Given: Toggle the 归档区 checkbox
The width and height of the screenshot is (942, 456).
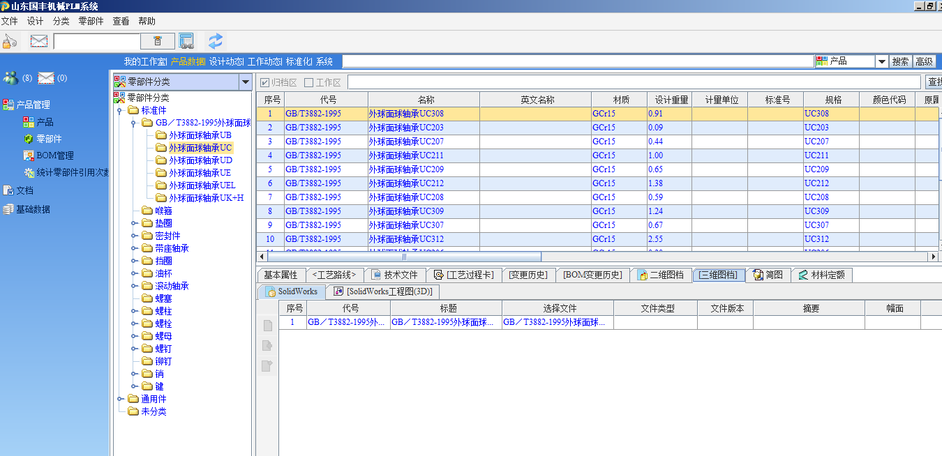Looking at the screenshot, I should (x=265, y=82).
